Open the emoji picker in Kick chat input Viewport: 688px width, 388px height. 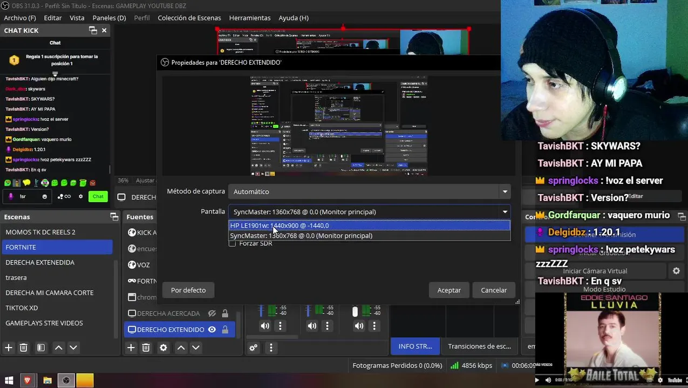pos(45,197)
